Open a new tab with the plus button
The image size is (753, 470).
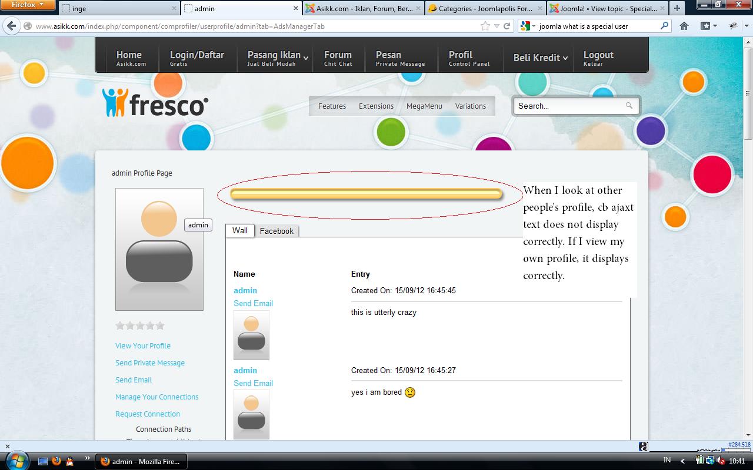point(677,8)
